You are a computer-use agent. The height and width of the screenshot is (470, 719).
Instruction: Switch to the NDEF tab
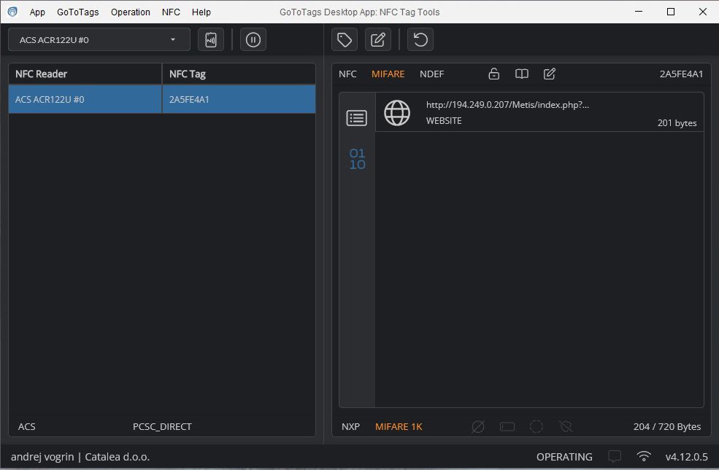tap(431, 74)
